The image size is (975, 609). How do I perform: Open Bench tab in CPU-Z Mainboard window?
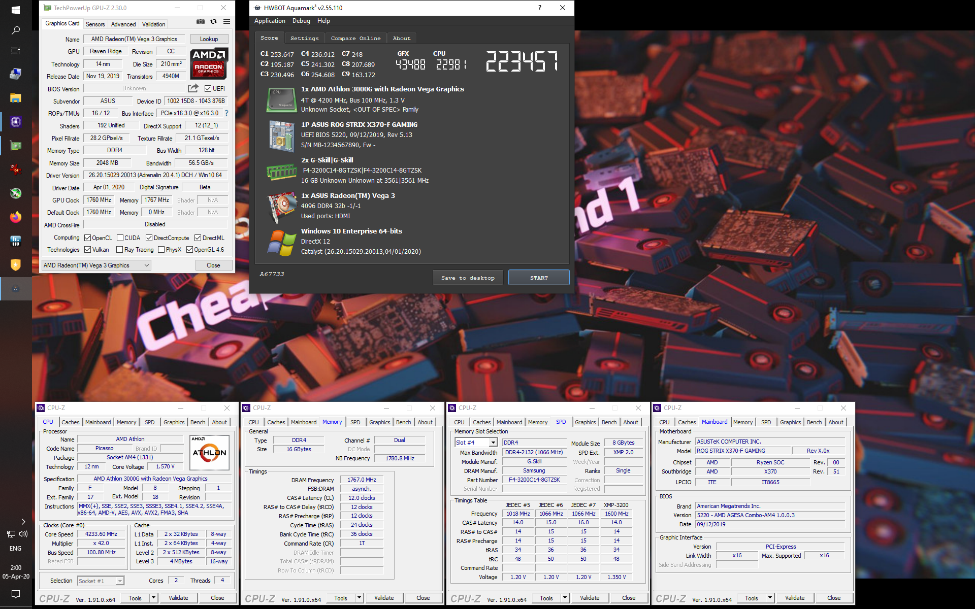[814, 422]
